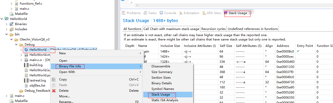Collapse the bin folder

tap(6, 34)
